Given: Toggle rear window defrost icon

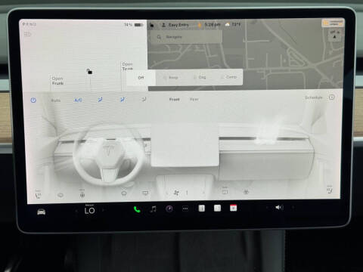Looking at the screenshot, I should [x=145, y=193].
